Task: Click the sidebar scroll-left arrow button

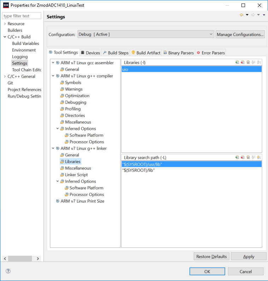Action: click(5, 258)
